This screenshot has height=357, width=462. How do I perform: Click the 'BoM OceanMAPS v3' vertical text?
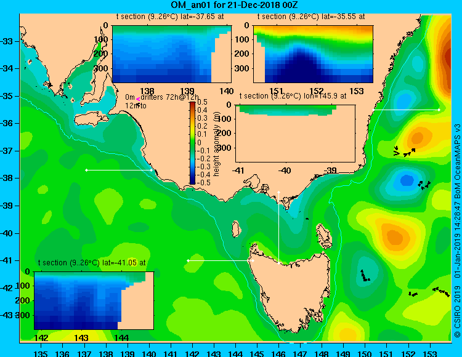tap(457, 162)
